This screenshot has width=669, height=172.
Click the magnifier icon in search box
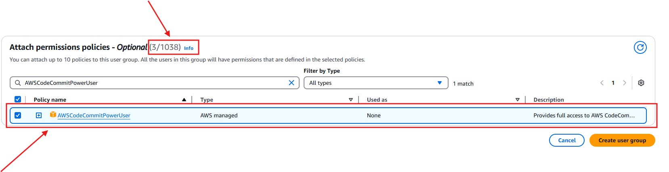pos(18,83)
